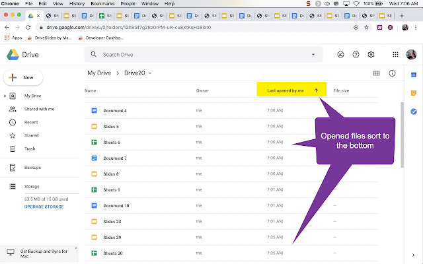Click the UPGRADE STORAGE link
Image resolution: width=423 pixels, height=264 pixels.
(x=44, y=207)
